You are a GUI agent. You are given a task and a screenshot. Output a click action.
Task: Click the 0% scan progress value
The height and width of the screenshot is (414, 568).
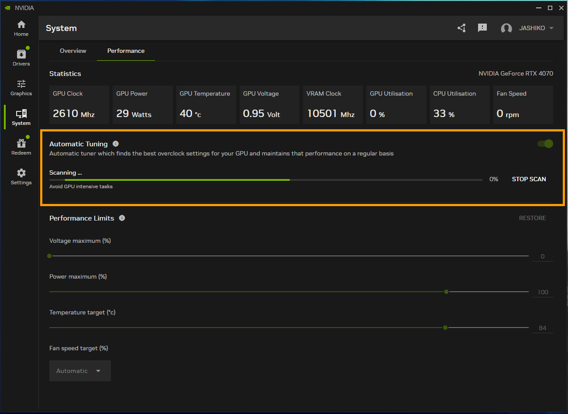[494, 179]
